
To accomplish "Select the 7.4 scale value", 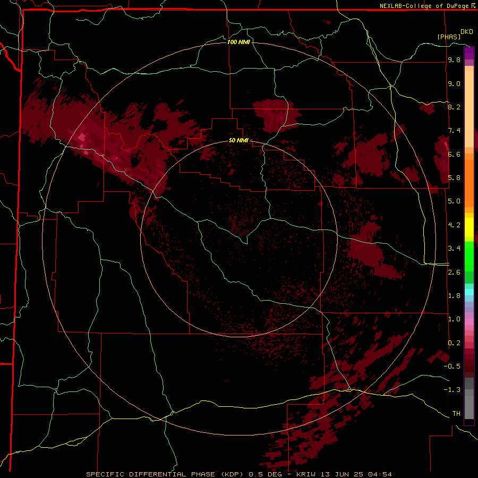I will 454,131.
